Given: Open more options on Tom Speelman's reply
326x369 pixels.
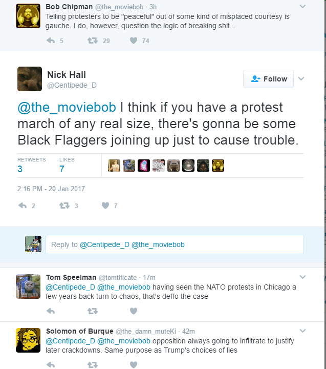Looking at the screenshot, I should [303, 277].
